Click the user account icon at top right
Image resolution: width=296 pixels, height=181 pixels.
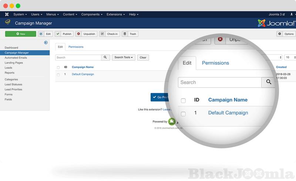point(291,14)
